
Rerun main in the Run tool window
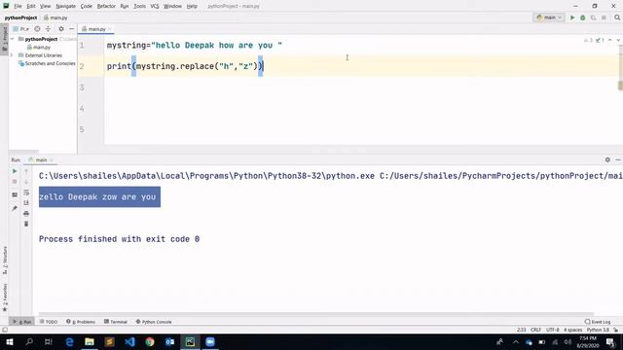pyautogui.click(x=15, y=171)
